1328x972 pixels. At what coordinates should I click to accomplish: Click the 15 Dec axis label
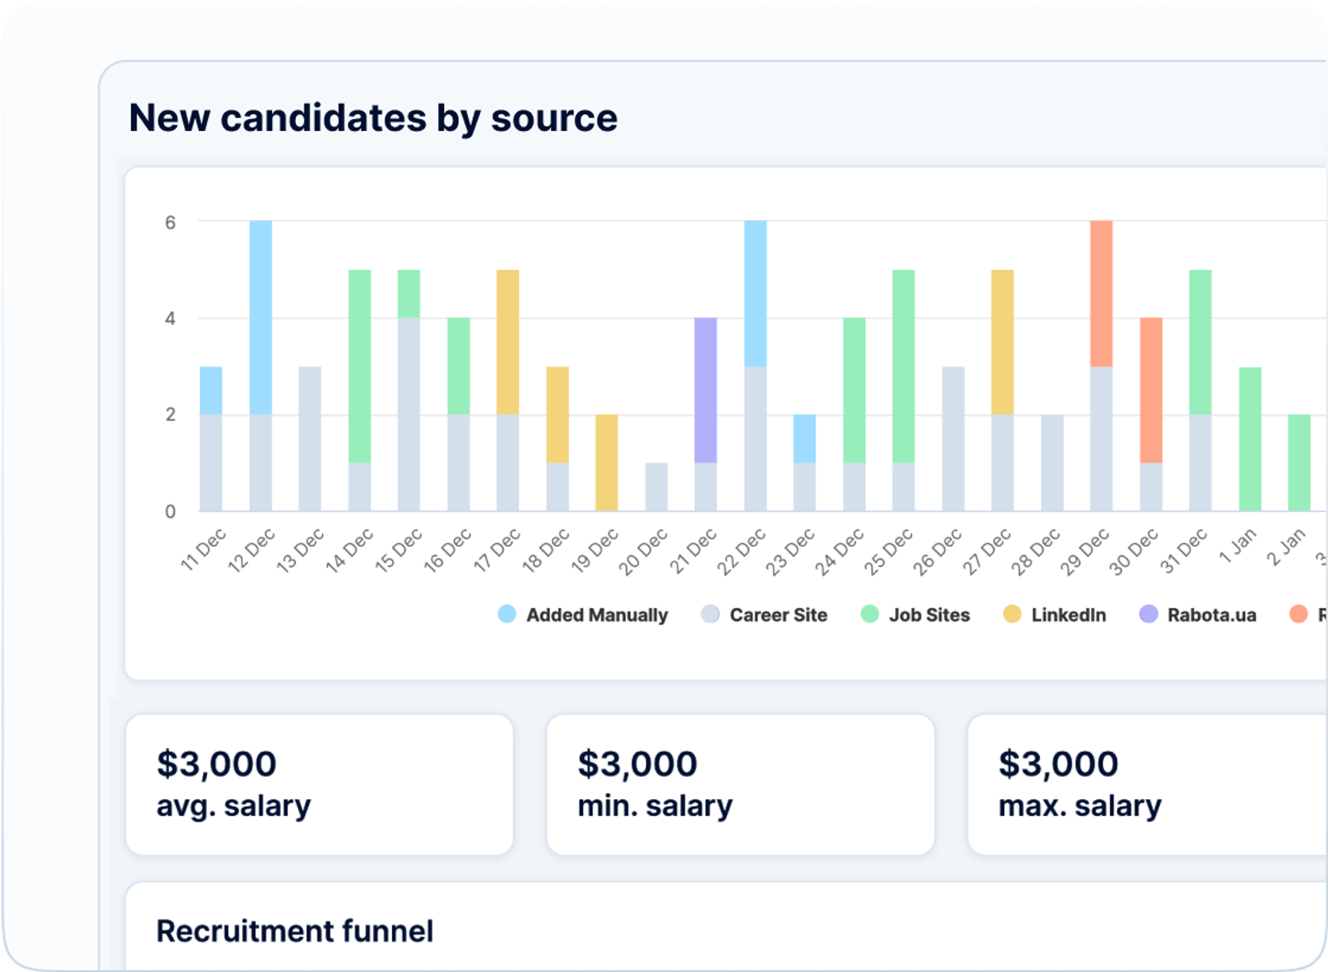(399, 551)
